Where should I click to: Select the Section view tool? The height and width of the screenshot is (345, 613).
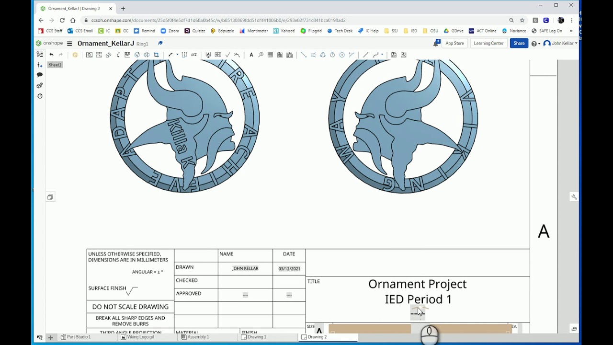118,55
